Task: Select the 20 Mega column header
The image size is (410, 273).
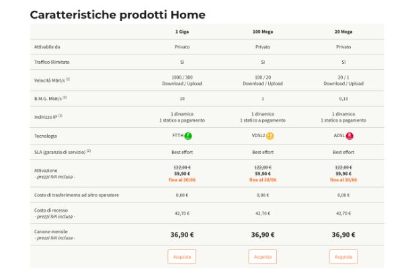Action: 343,32
